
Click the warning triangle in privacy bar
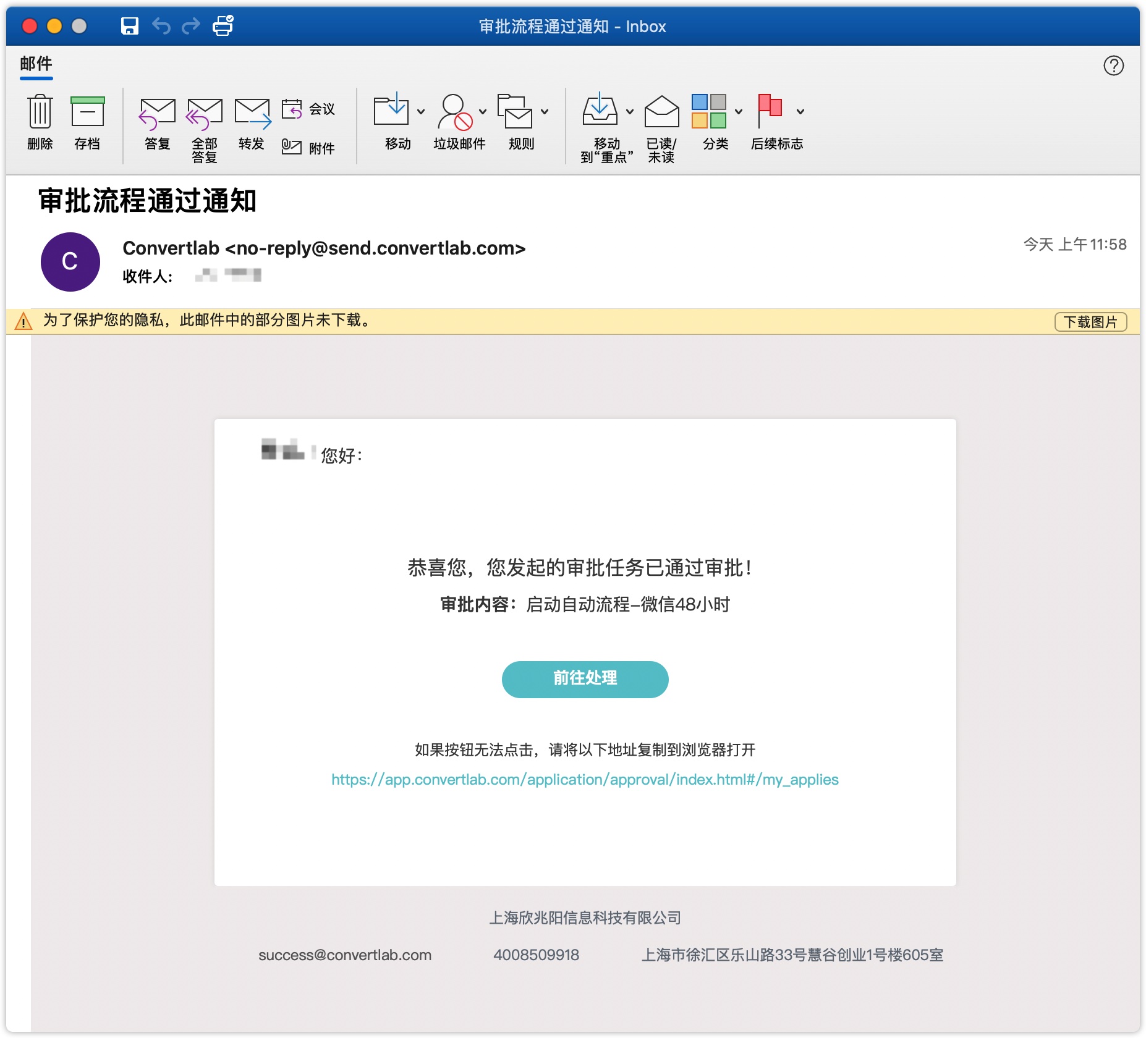tap(23, 321)
